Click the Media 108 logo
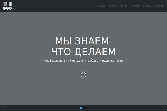 coord(8,6)
